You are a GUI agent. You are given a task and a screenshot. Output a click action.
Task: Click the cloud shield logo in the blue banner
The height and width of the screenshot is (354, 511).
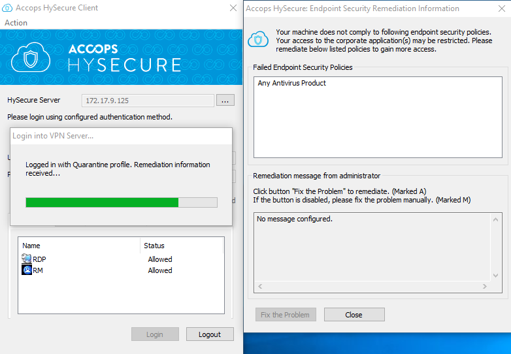(x=31, y=58)
